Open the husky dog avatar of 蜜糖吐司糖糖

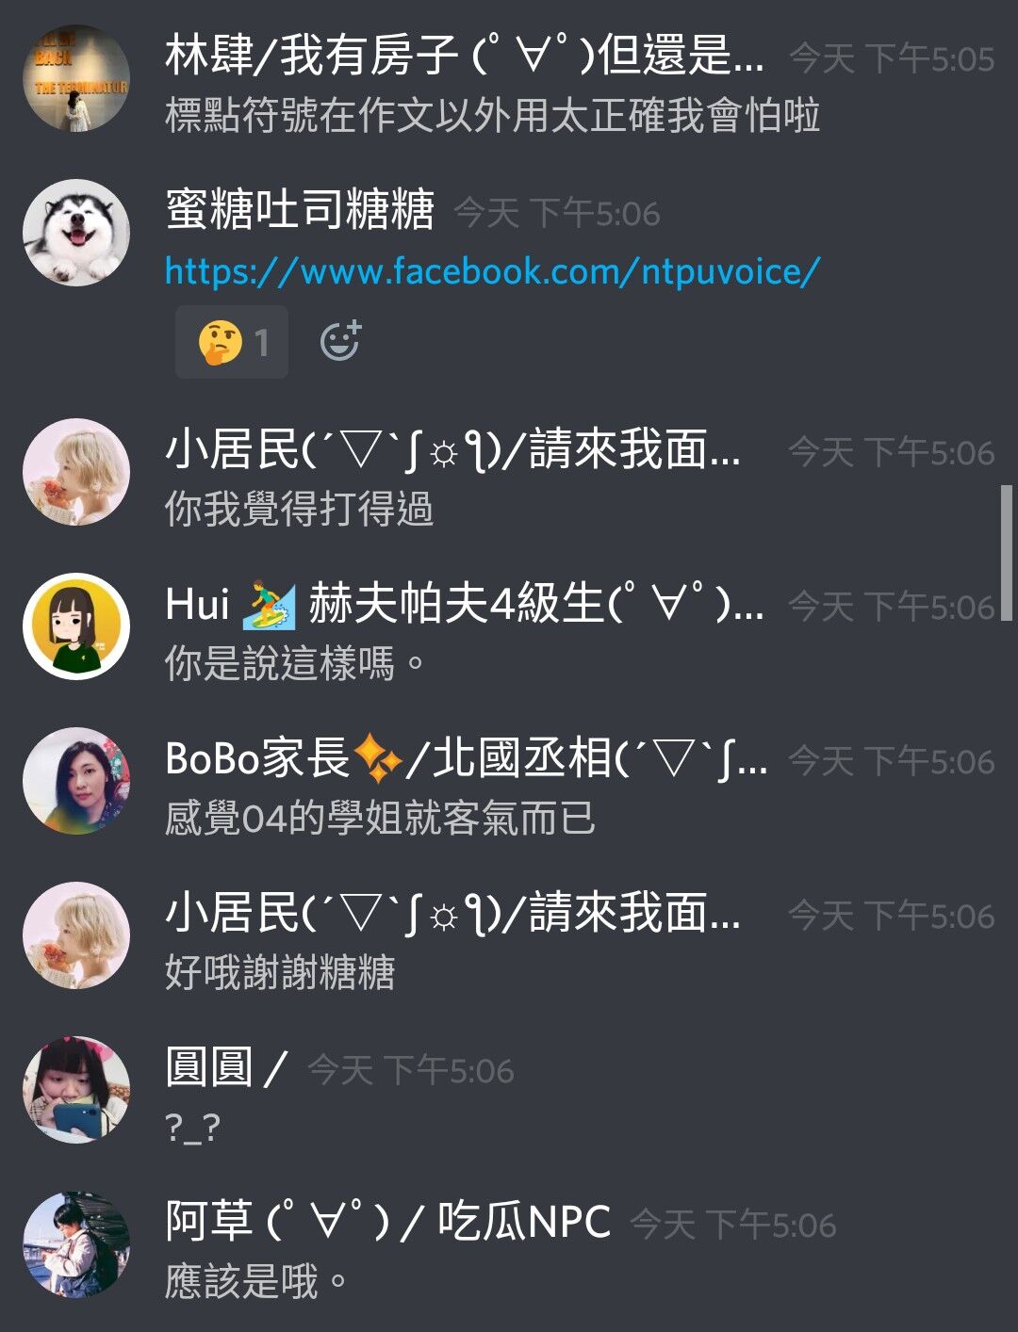point(76,233)
